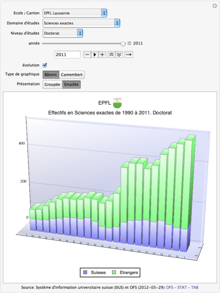Collapse slider controls with the small minus icon
The height and width of the screenshot is (293, 220).
tap(129, 44)
